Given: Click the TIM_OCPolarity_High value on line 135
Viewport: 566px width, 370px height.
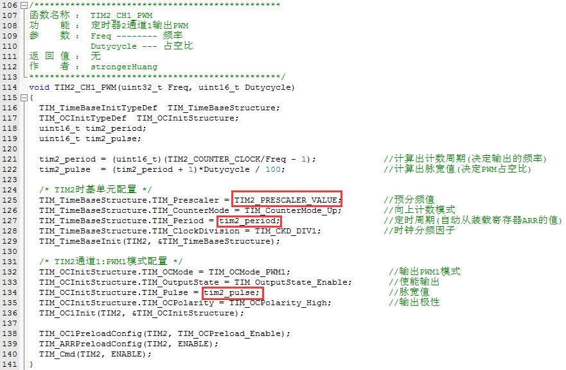Looking at the screenshot, I should tap(280, 303).
